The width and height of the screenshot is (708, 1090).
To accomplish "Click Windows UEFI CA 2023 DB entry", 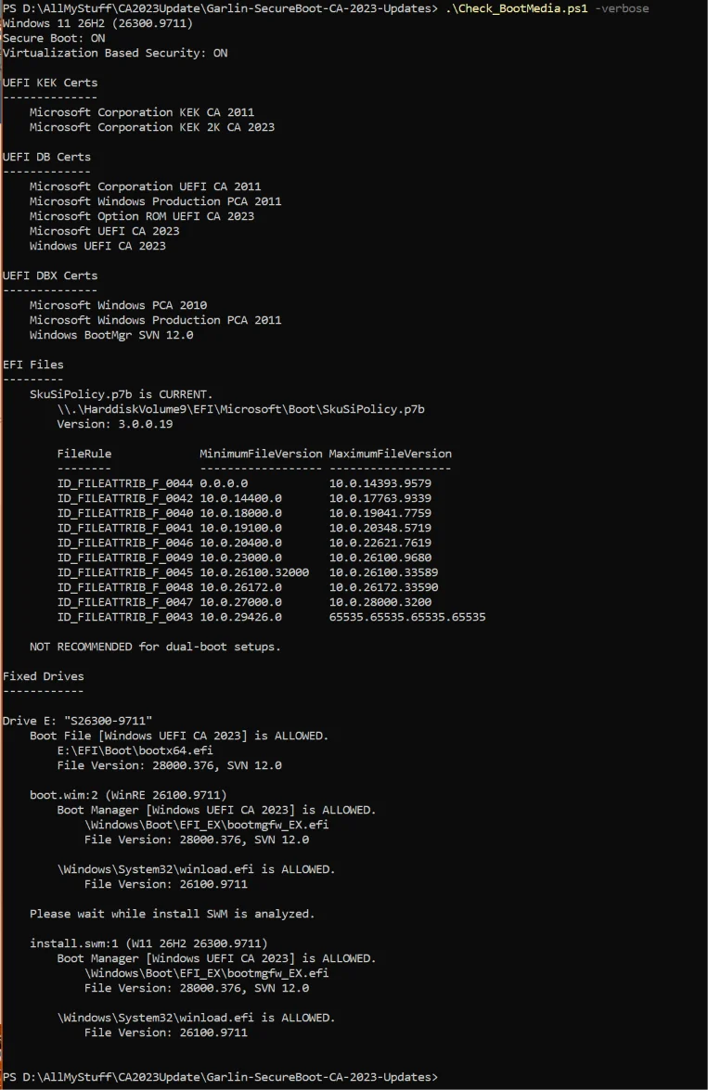I will click(97, 246).
